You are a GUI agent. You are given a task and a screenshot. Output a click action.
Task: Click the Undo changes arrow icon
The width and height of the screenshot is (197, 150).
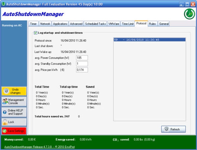6,91
